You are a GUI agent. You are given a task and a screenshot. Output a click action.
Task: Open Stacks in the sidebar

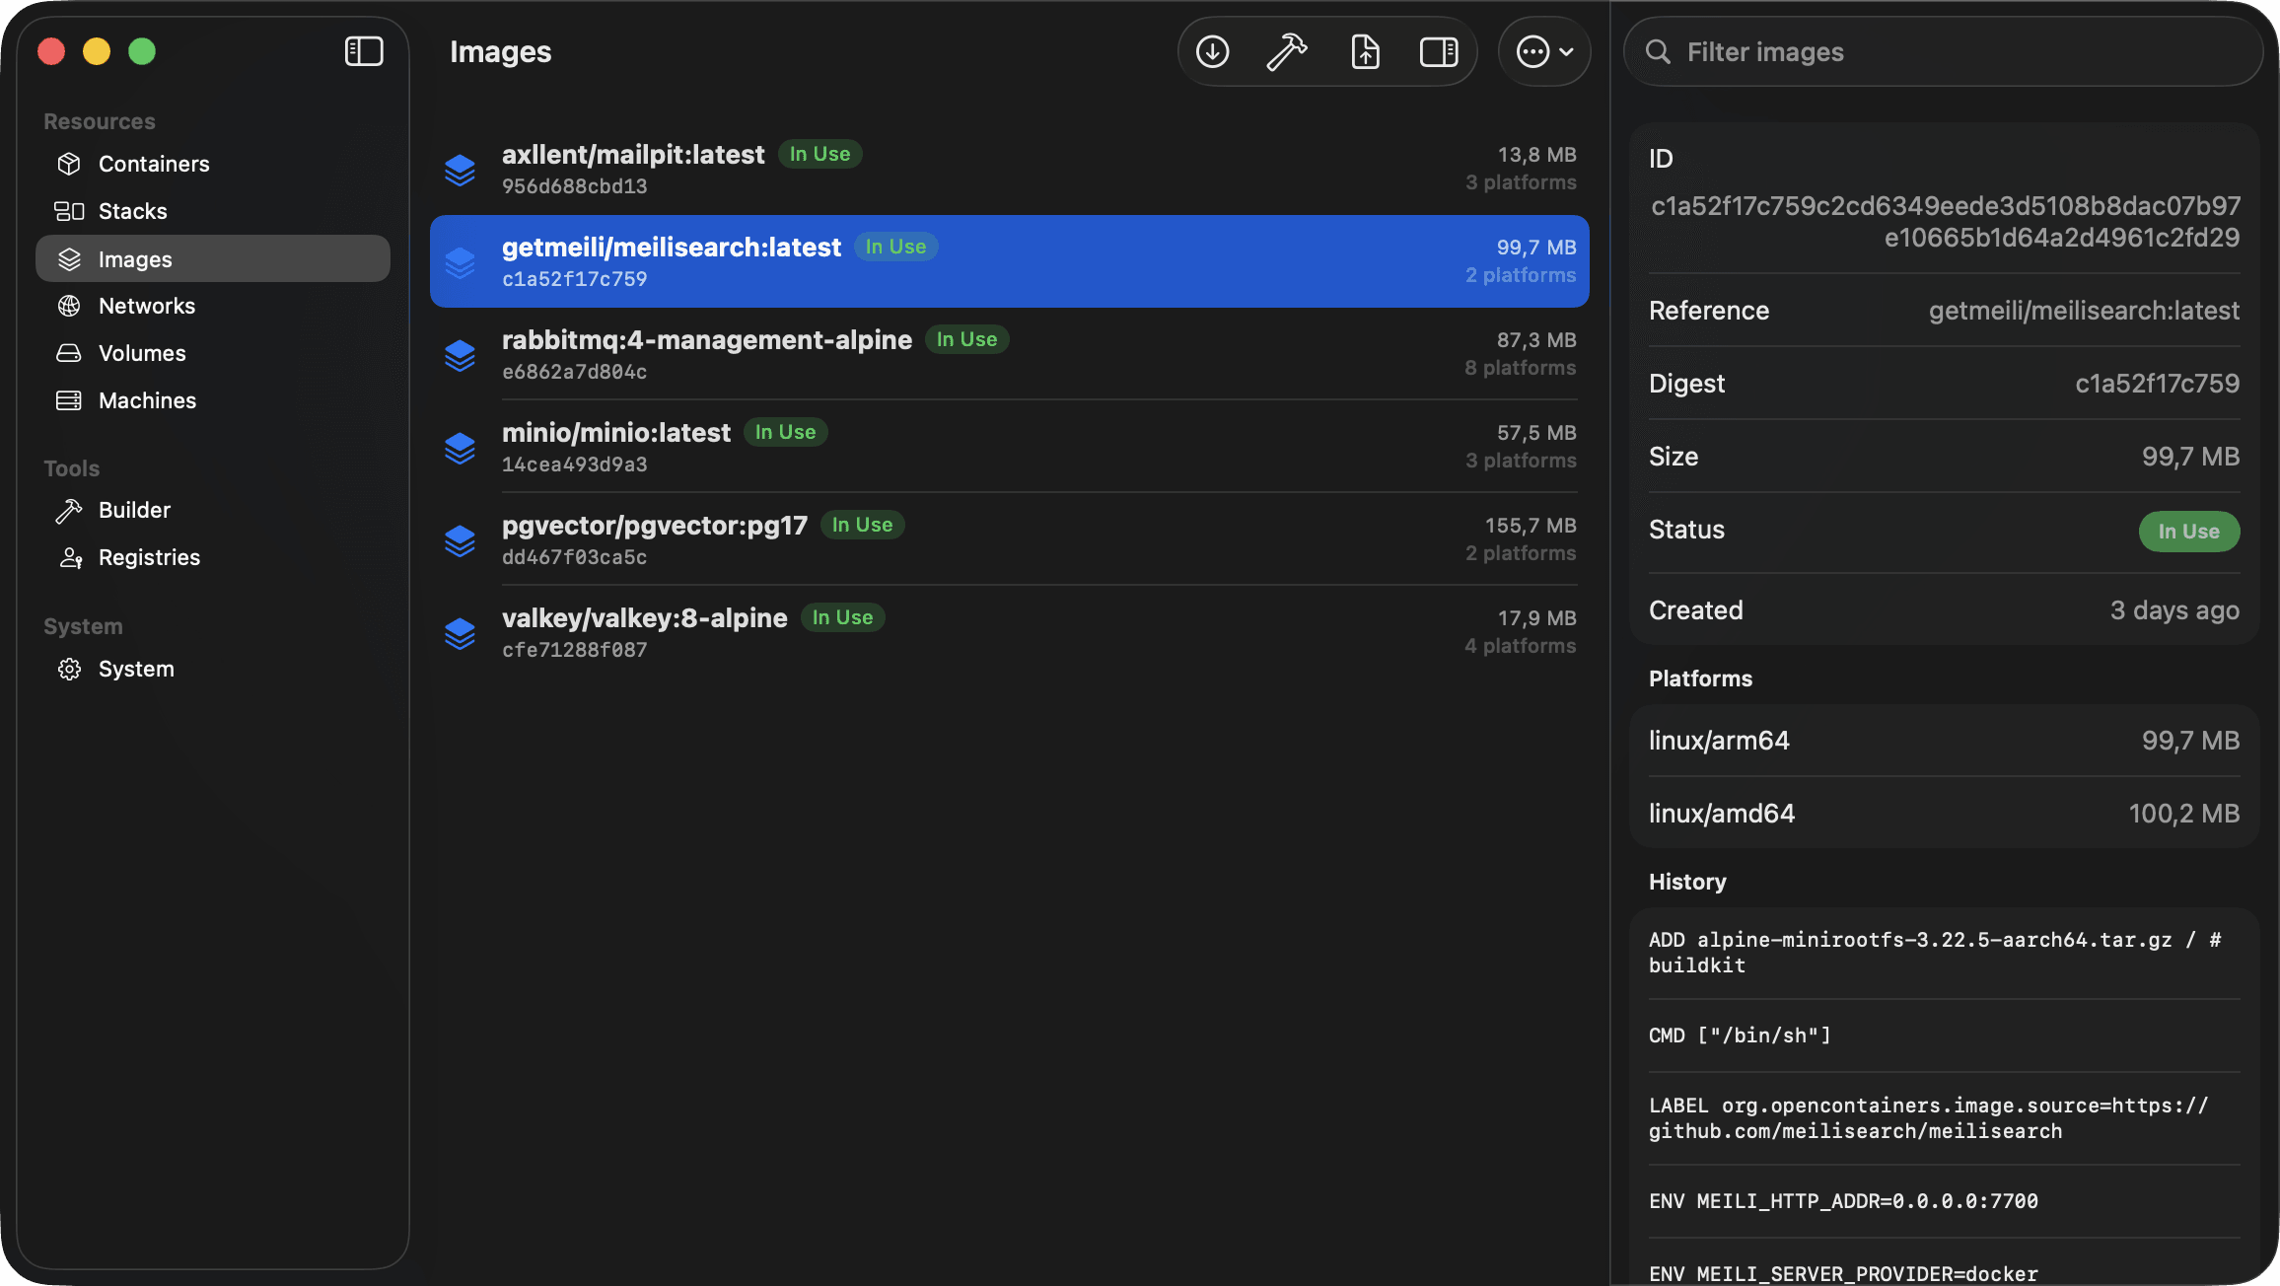(213, 211)
